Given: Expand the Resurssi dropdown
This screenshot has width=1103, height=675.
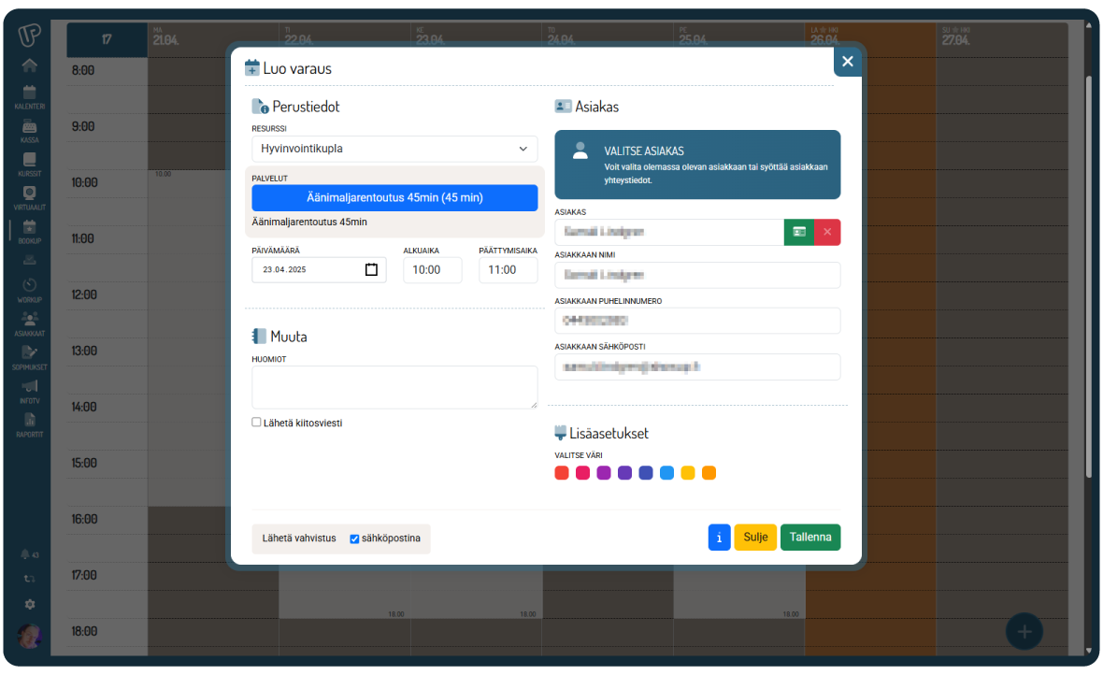Looking at the screenshot, I should [394, 149].
